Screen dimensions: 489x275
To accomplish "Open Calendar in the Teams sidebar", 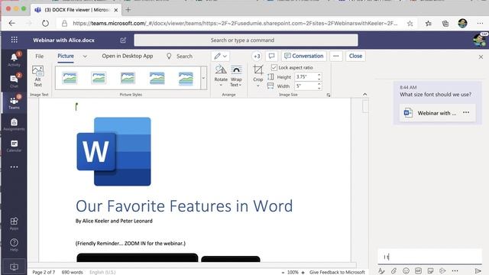I will 14,146.
